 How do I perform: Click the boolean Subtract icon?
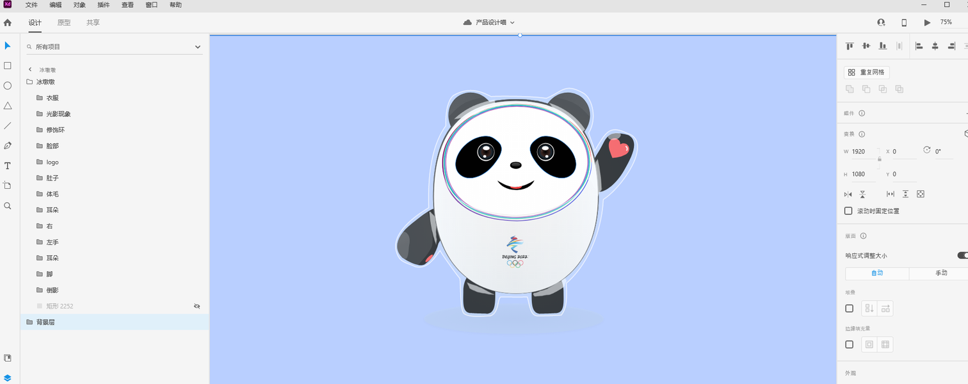tap(866, 89)
